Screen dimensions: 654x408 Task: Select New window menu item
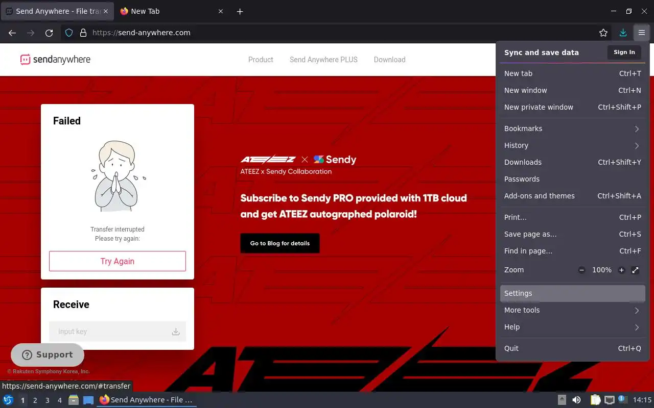[573, 90]
